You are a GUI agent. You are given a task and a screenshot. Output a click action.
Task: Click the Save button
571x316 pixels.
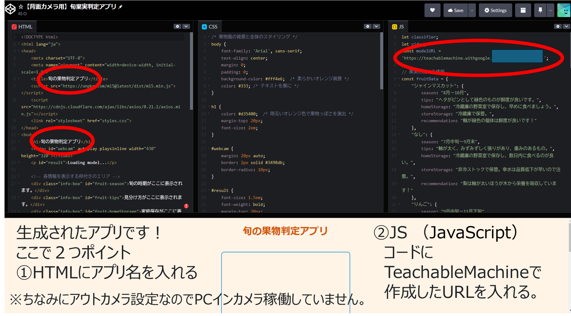point(455,10)
